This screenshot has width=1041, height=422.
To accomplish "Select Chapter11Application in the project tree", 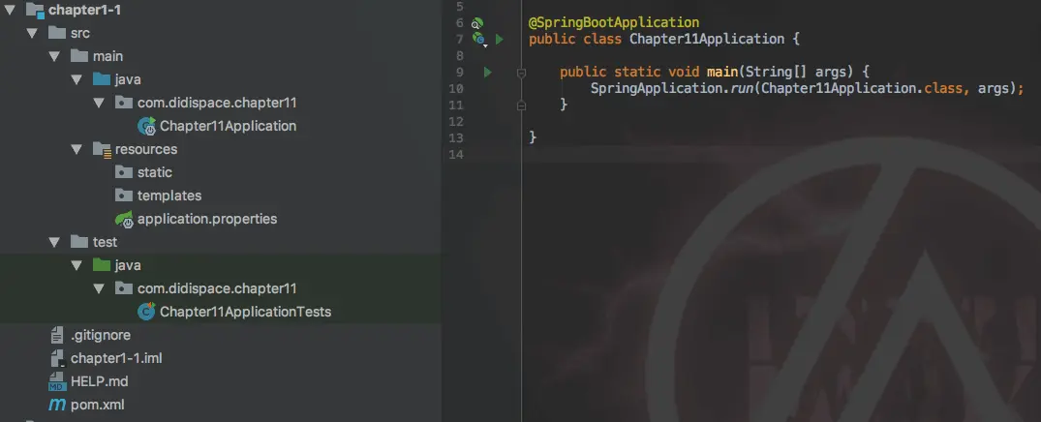I will coord(228,126).
